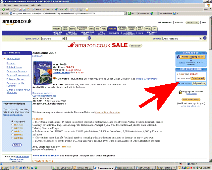Select the four-star rating radio button
212x170 pixels.
coord(12,134)
